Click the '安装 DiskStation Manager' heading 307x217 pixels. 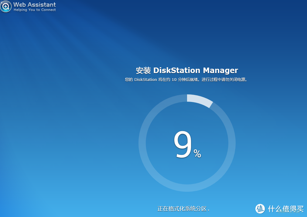click(x=187, y=70)
